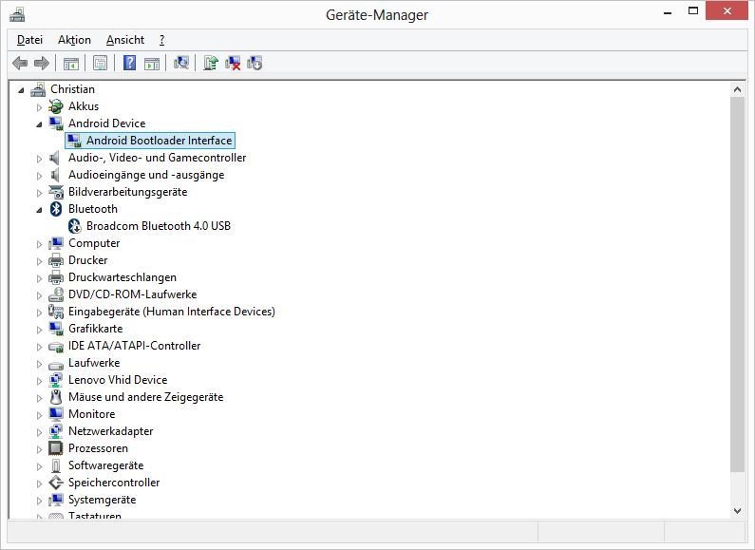Image resolution: width=755 pixels, height=550 pixels.
Task: Toggle the action pane toolbar icon
Action: [152, 63]
